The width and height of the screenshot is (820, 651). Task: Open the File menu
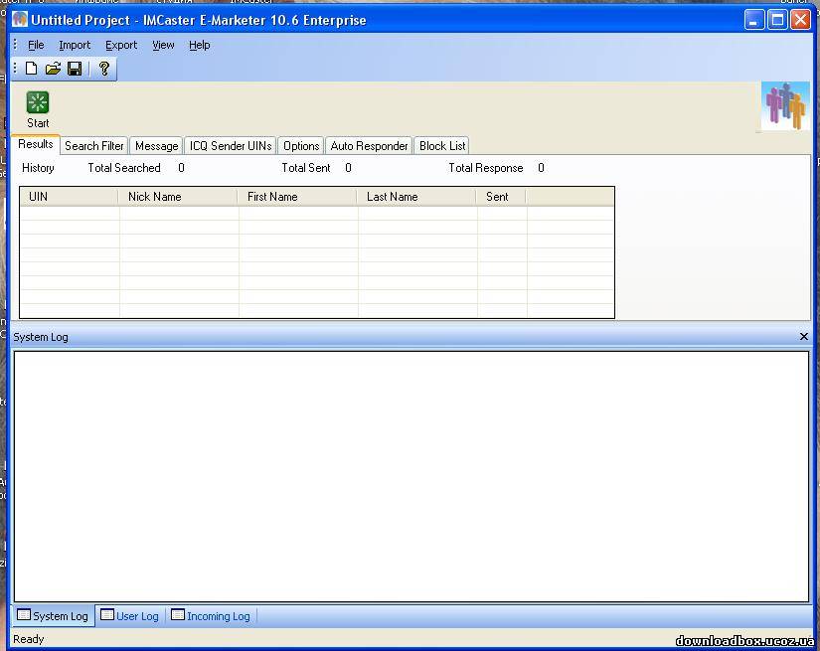(x=36, y=45)
